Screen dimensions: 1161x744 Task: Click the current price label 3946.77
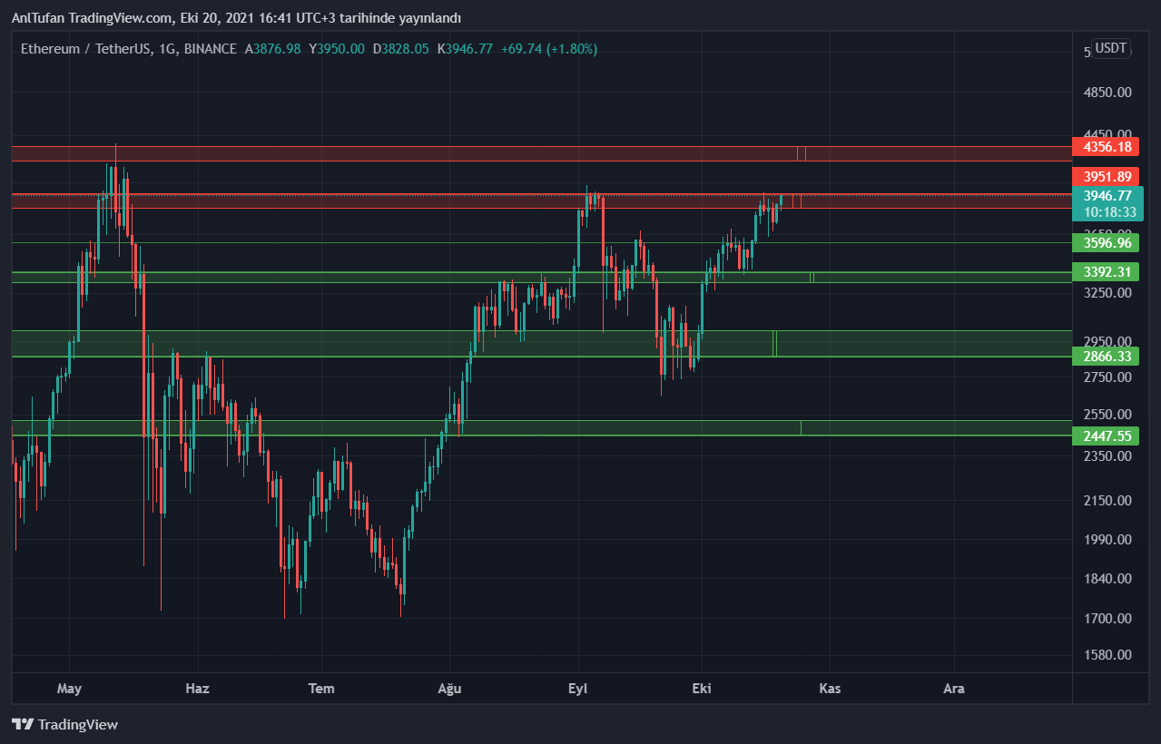pyautogui.click(x=1107, y=195)
